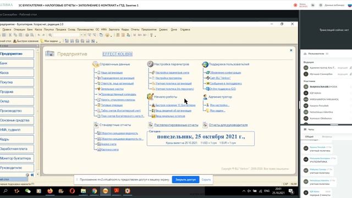Image resolution: width=352 pixels, height=198 pixels.
Task: Open the notification center icon in tray
Action: tap(291, 191)
